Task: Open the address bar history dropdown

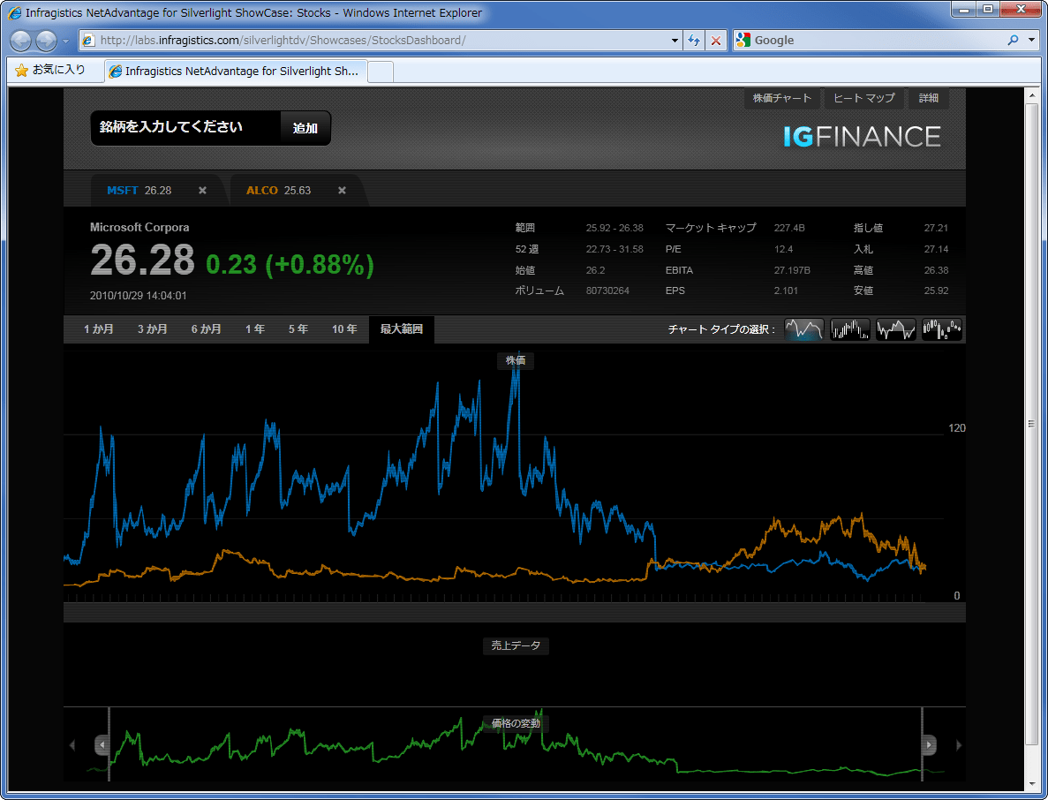Action: click(x=675, y=41)
